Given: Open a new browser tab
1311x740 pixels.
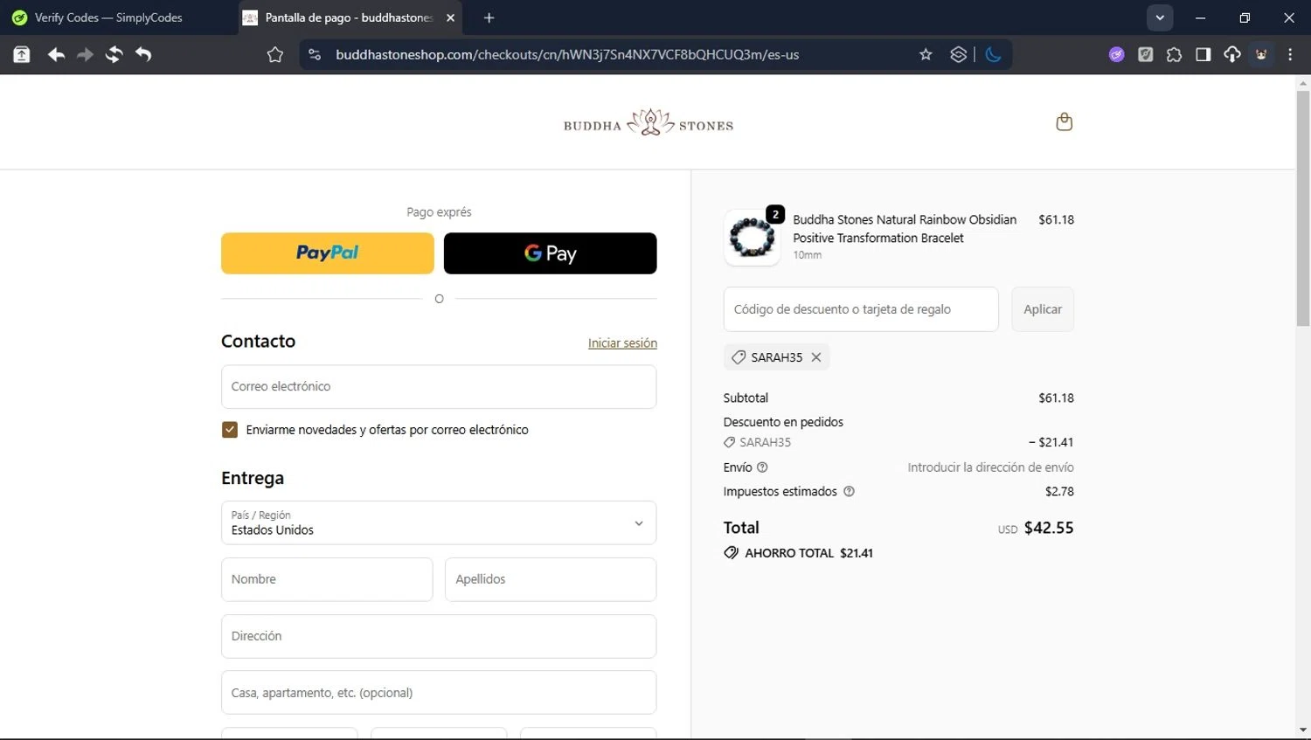Looking at the screenshot, I should coord(489,17).
